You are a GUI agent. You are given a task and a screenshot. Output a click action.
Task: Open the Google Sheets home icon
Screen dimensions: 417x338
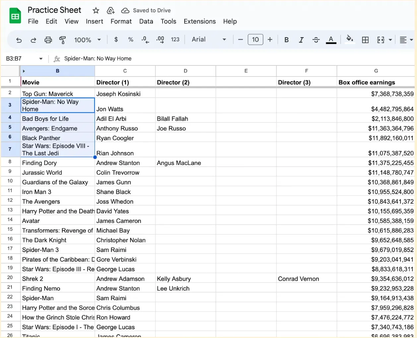[x=15, y=16]
